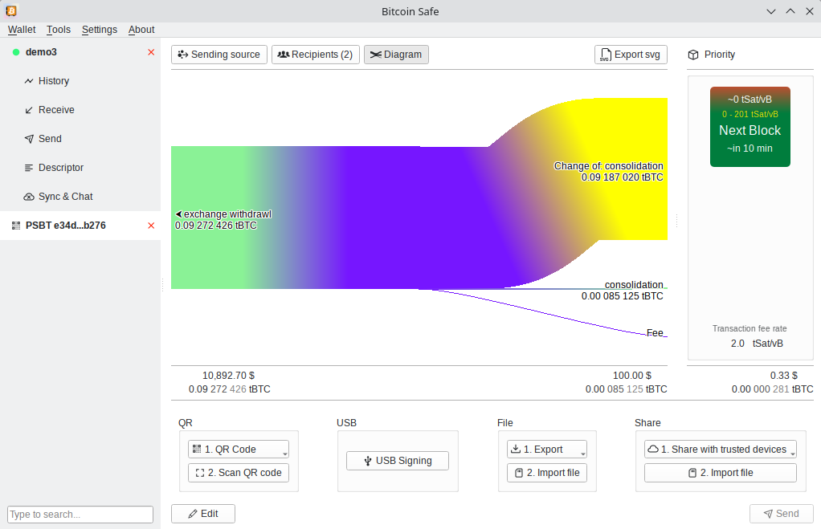Open the Descriptor page
The width and height of the screenshot is (821, 529).
[x=60, y=168]
